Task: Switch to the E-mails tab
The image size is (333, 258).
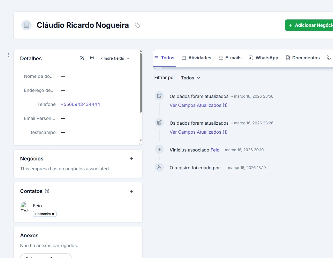Action: tap(230, 58)
